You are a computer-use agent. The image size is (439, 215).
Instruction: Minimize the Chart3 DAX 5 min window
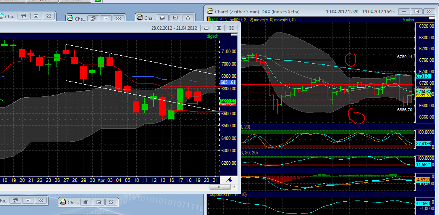point(403,12)
